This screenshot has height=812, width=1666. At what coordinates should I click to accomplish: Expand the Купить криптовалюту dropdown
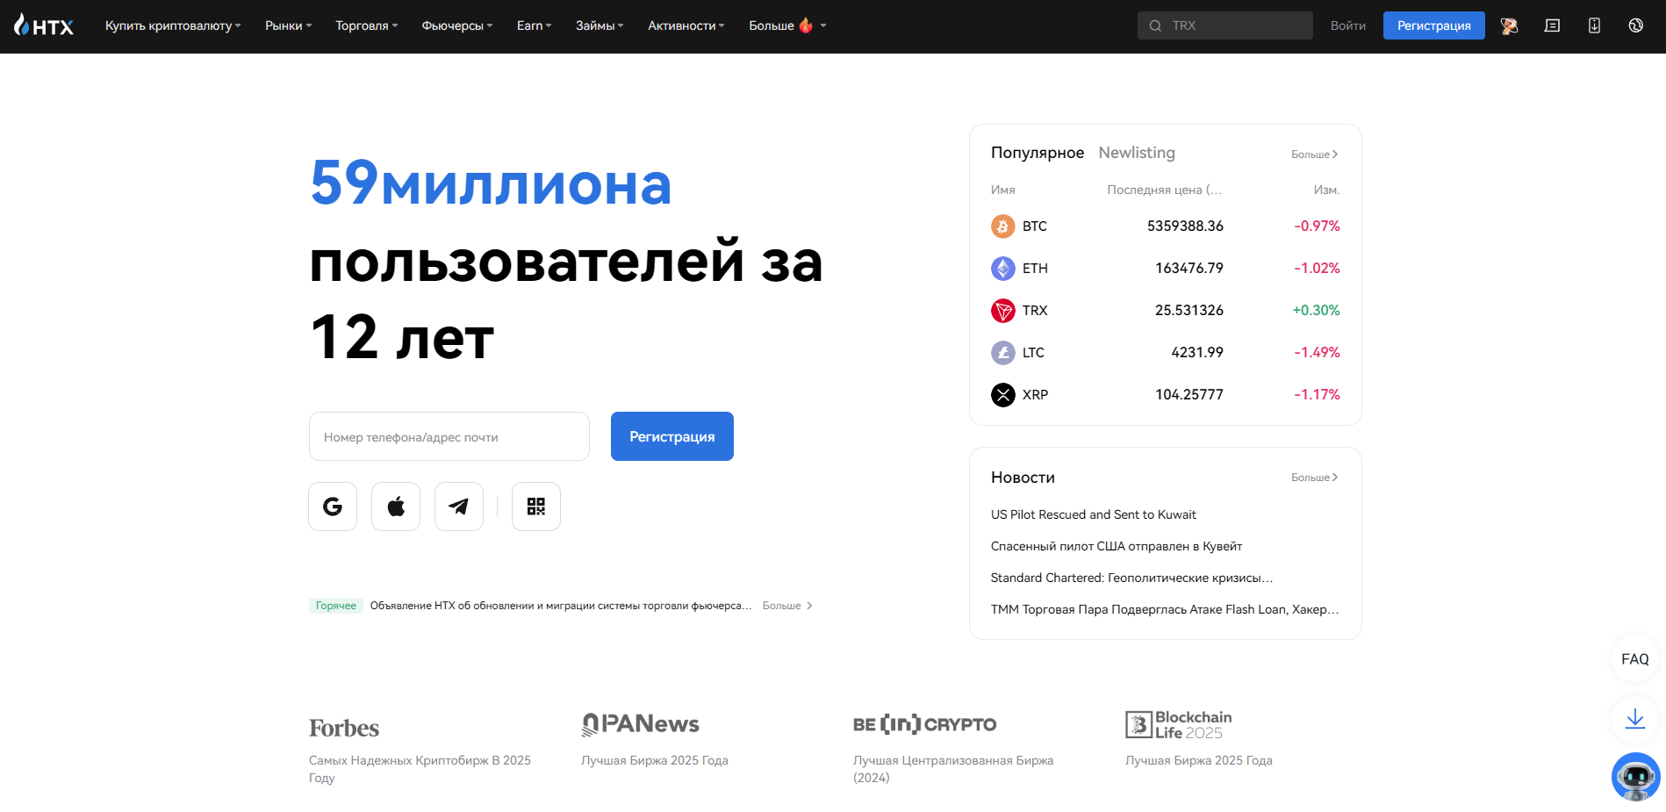[173, 25]
